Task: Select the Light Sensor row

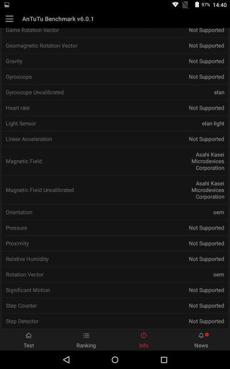Action: pyautogui.click(x=115, y=123)
